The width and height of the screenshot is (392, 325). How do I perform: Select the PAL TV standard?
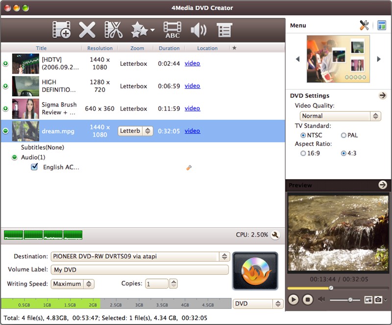[x=344, y=135]
